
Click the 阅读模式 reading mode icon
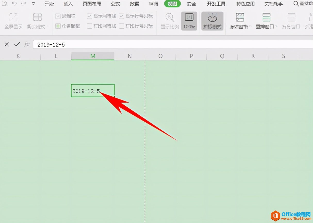pos(37,18)
